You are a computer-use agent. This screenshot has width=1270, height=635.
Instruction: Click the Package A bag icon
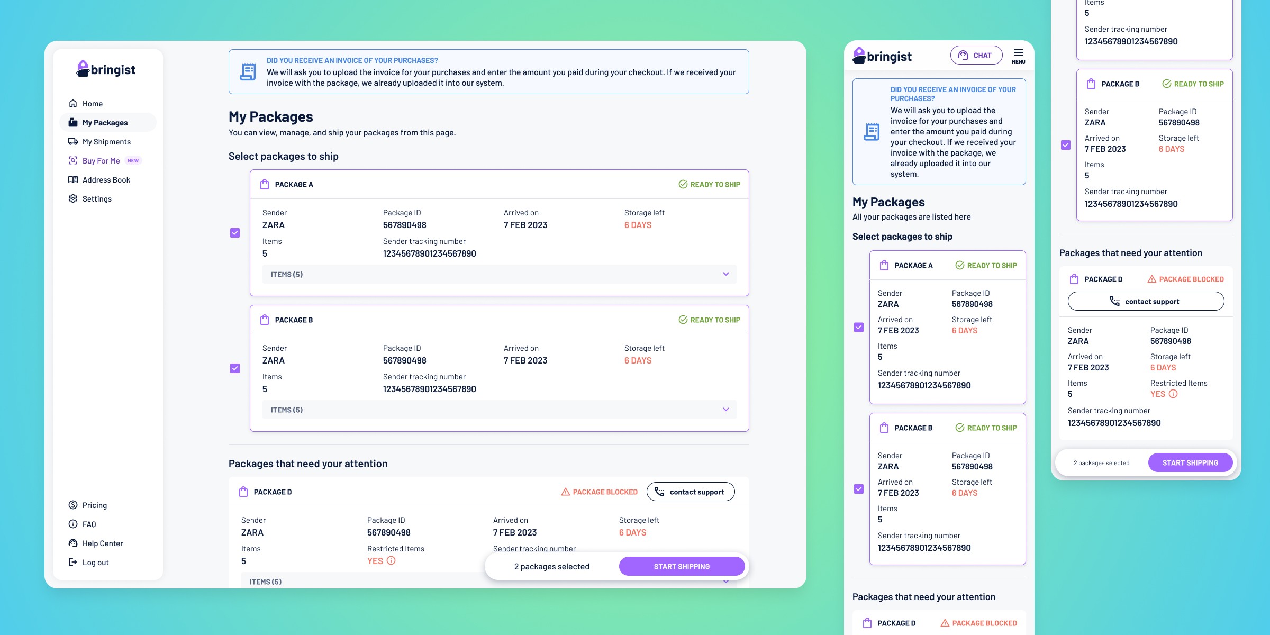[265, 185]
